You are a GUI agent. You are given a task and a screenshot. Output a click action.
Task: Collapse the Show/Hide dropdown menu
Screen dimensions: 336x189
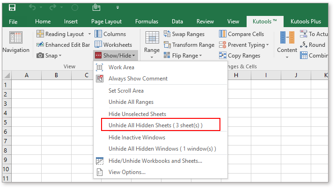[x=115, y=56]
